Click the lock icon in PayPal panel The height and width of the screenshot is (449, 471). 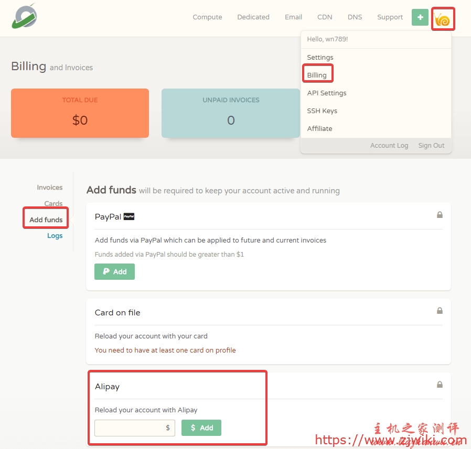440,215
